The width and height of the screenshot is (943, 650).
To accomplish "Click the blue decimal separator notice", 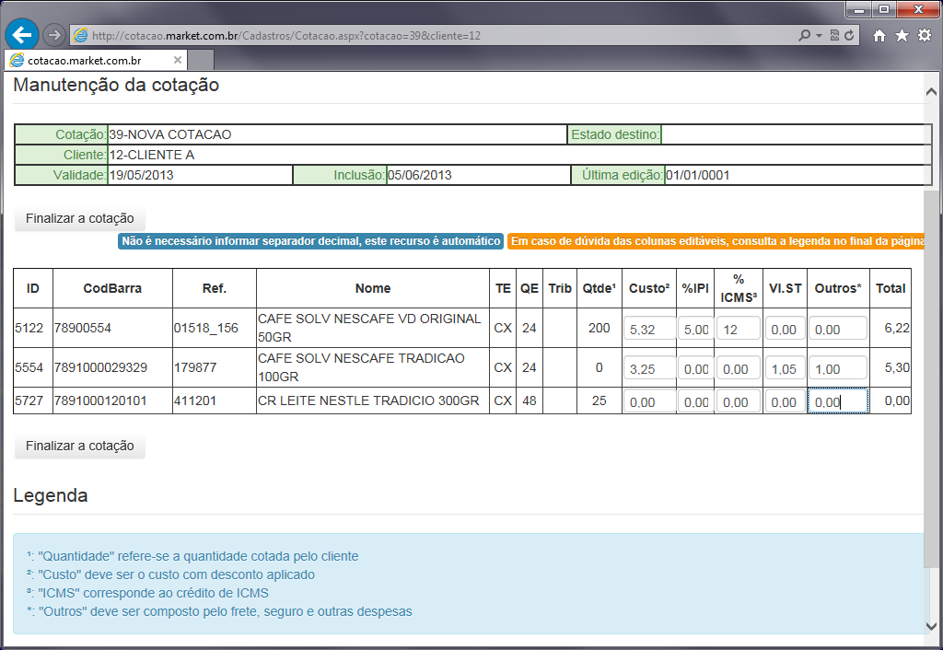I will 311,241.
